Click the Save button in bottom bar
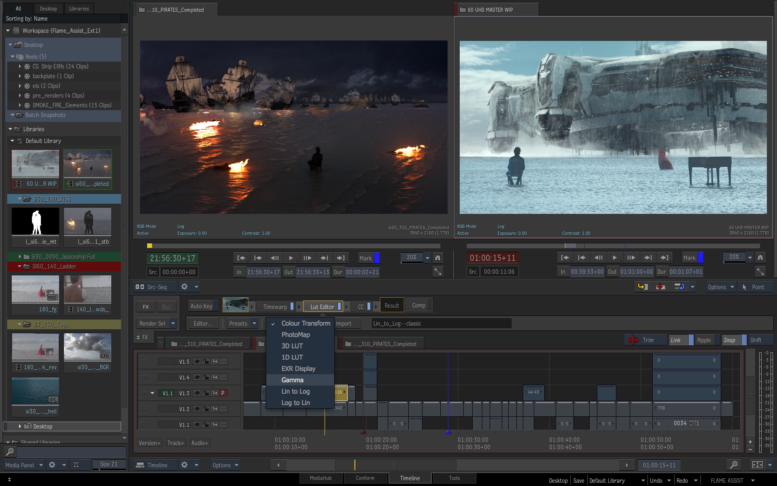Screen dimensions: 777x486 pos(579,480)
